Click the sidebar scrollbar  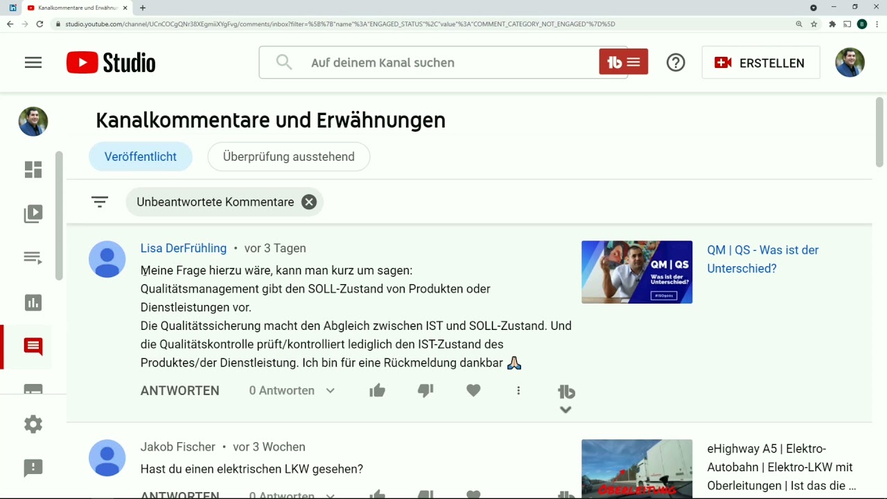pos(60,216)
